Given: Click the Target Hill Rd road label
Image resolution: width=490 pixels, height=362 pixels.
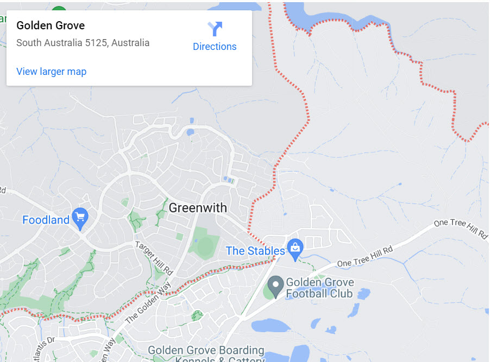Looking at the screenshot, I should coord(154,258).
